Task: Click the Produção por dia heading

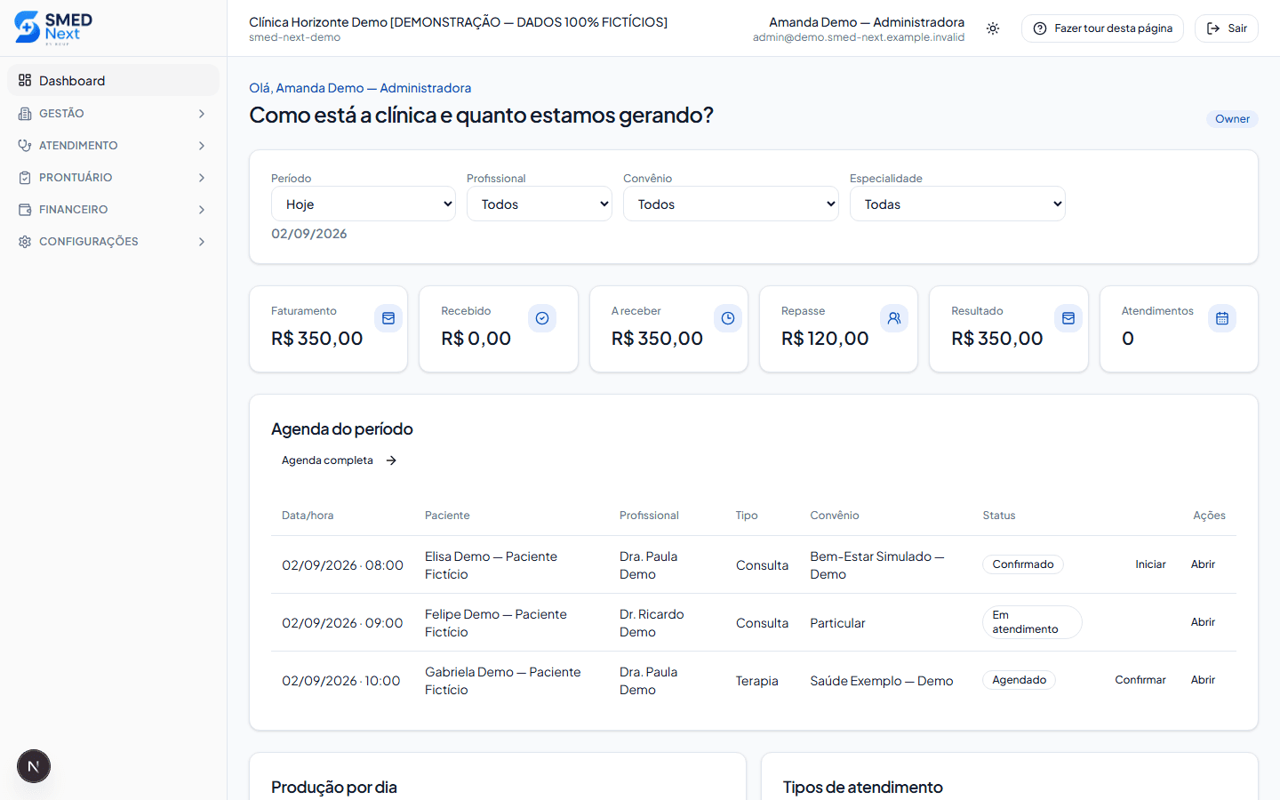Action: click(x=334, y=788)
